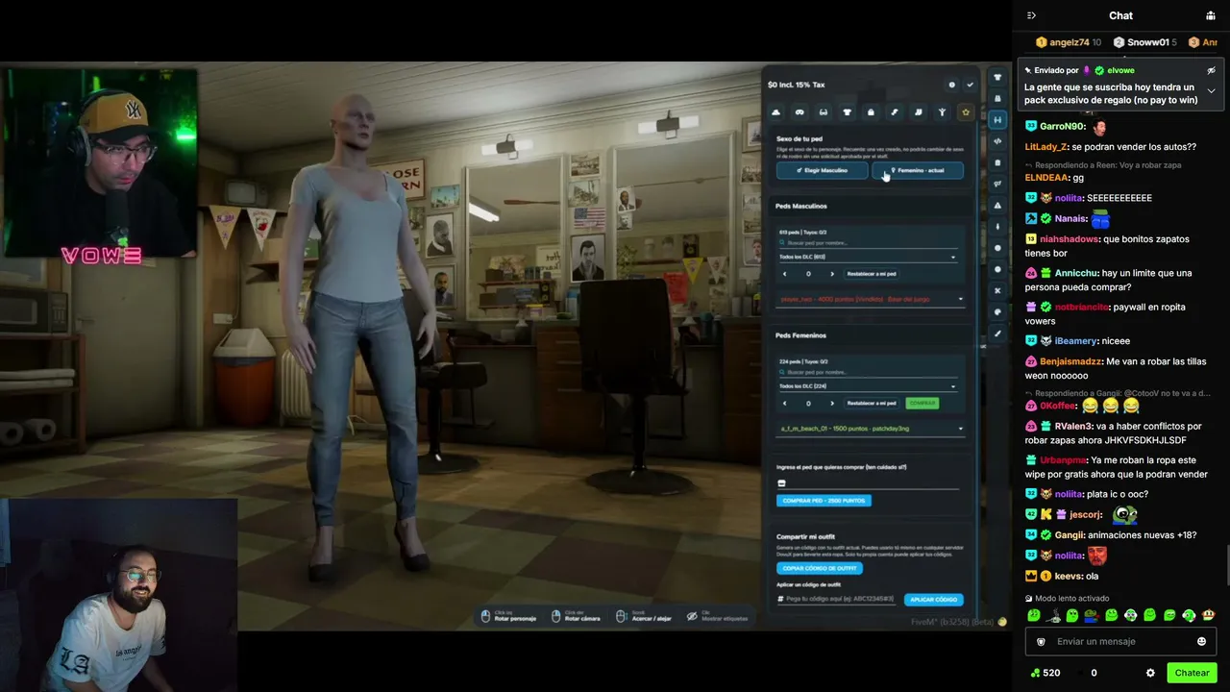Click the ped name purchase input field
1230x692 pixels.
click(868, 482)
